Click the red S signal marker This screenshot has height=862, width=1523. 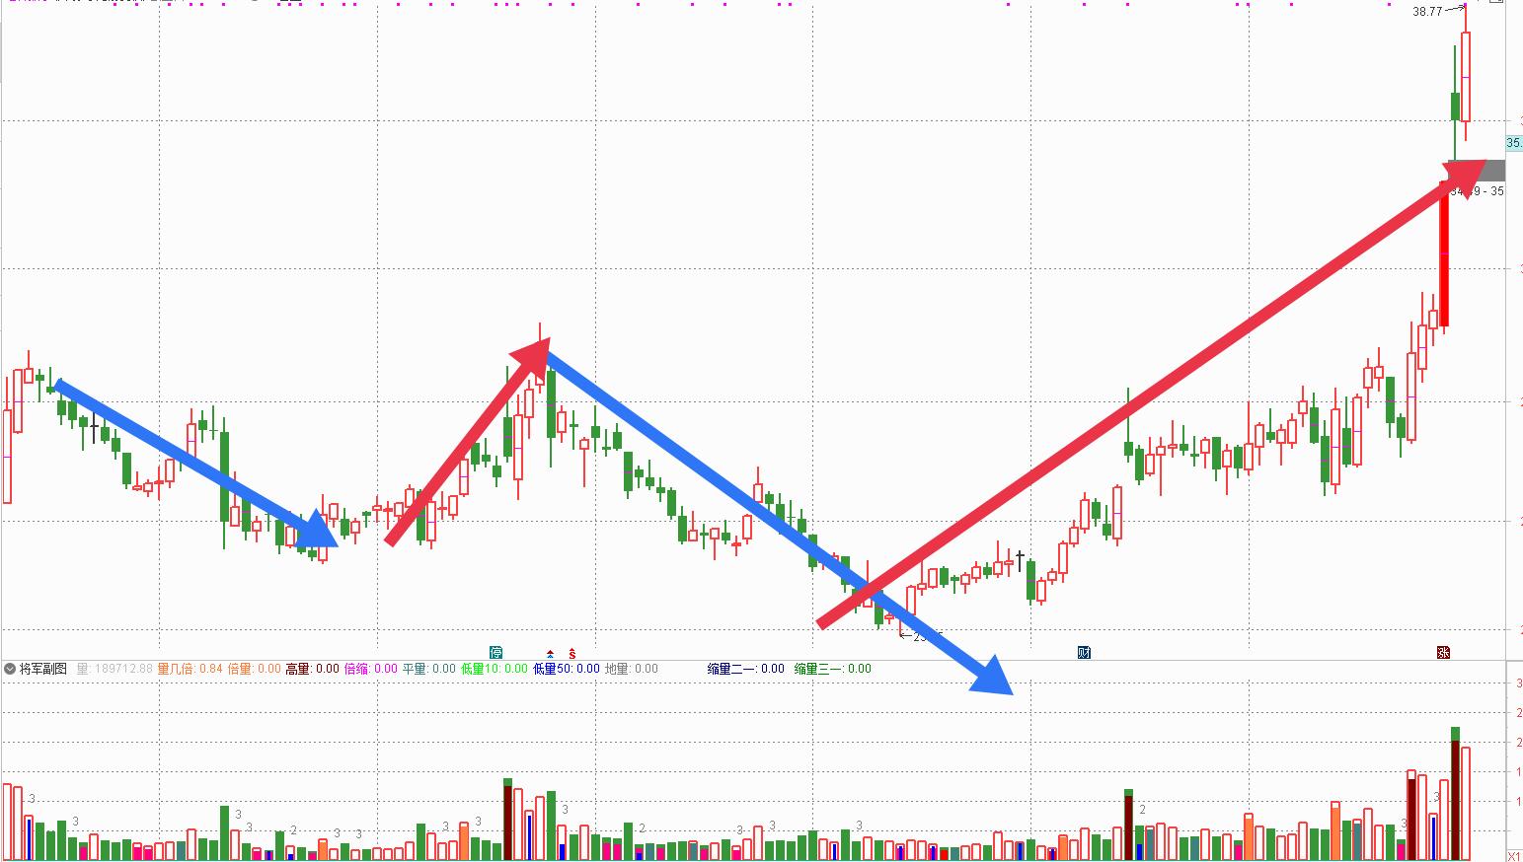click(572, 653)
